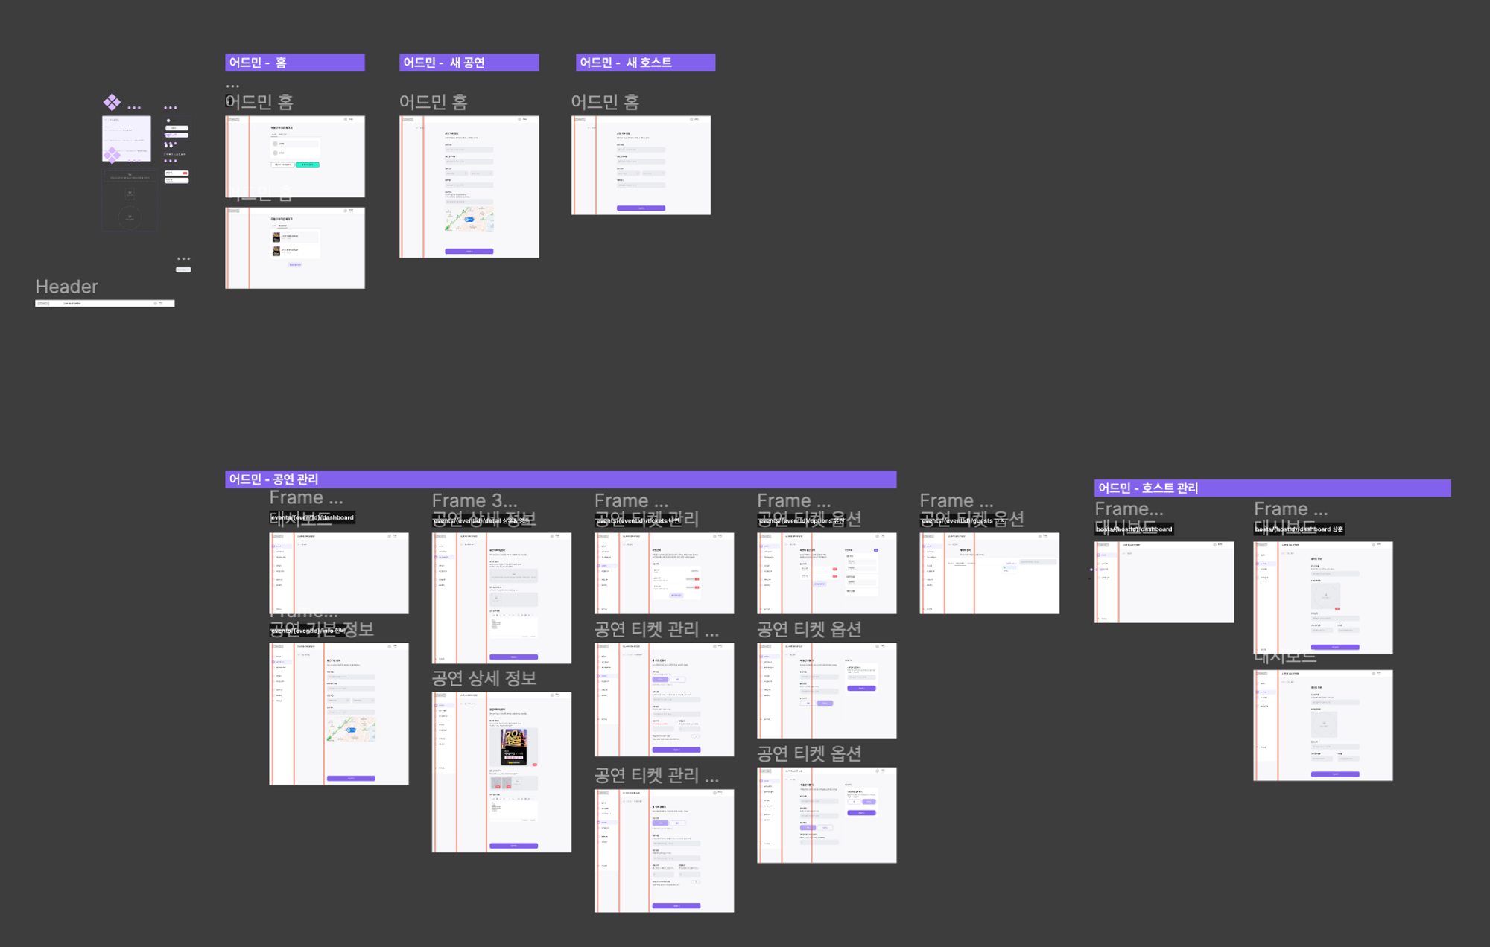Click the white Header bar component
The height and width of the screenshot is (947, 1490).
(x=104, y=303)
